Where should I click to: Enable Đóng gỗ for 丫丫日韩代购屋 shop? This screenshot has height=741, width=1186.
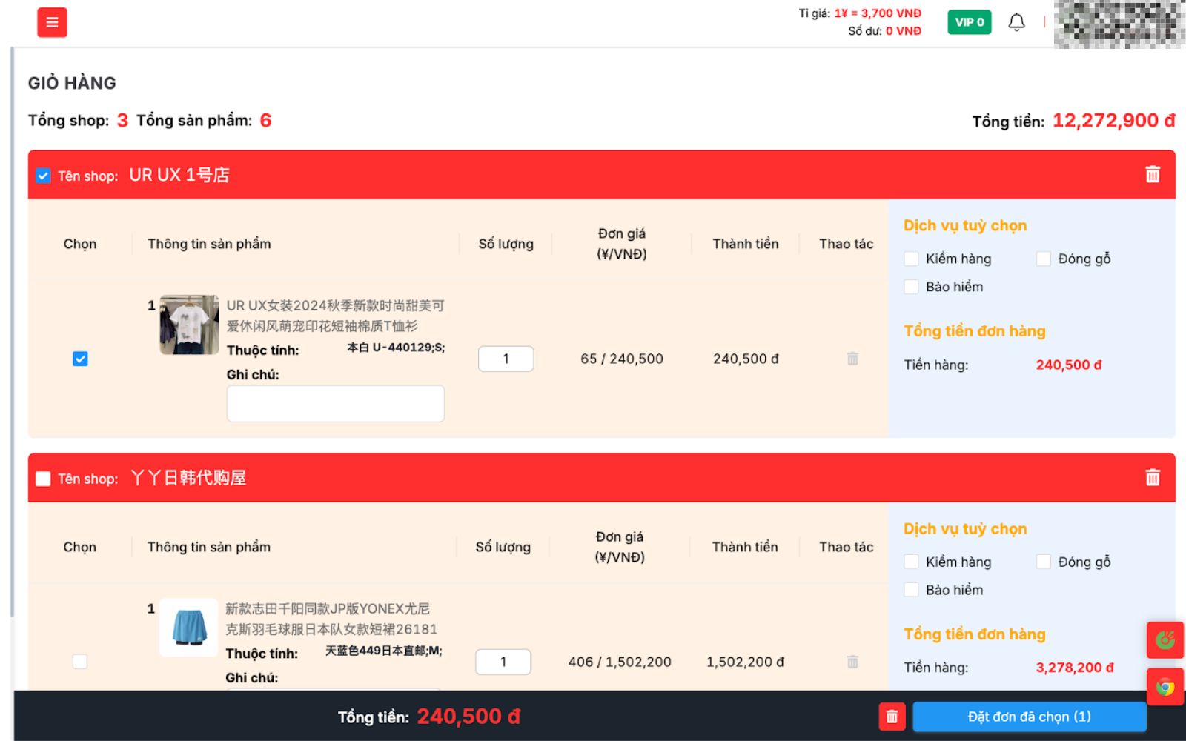tap(1044, 562)
